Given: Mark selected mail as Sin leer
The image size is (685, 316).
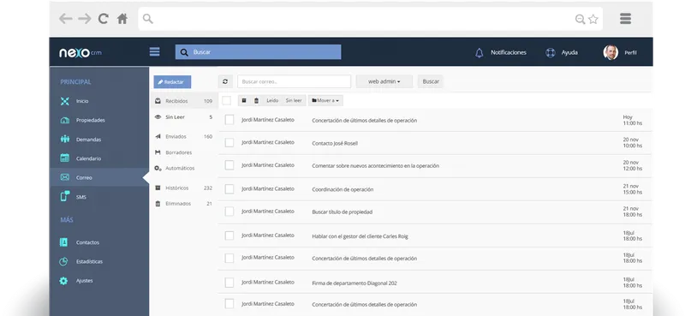Looking at the screenshot, I should [x=294, y=100].
